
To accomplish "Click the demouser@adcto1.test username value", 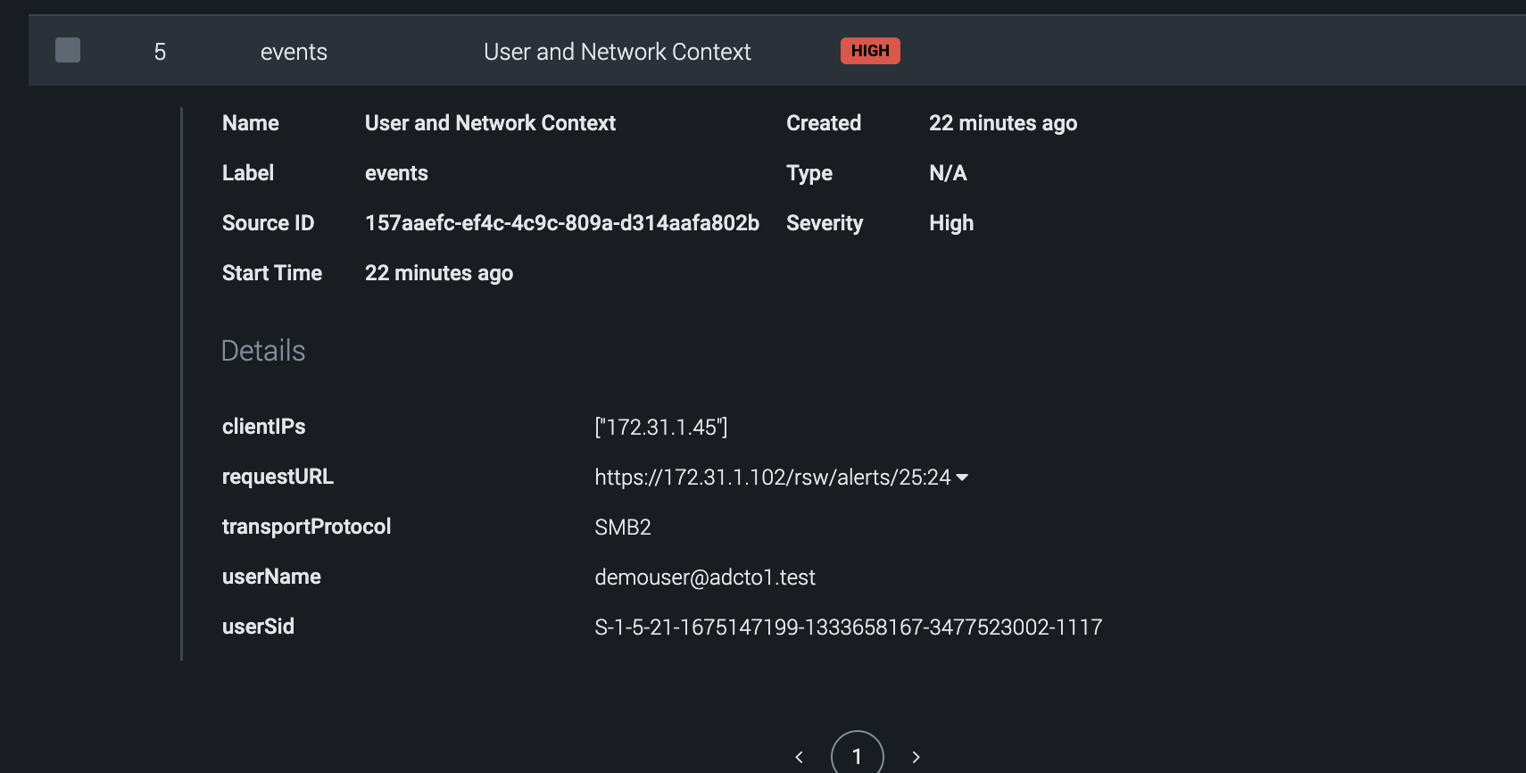I will click(704, 578).
